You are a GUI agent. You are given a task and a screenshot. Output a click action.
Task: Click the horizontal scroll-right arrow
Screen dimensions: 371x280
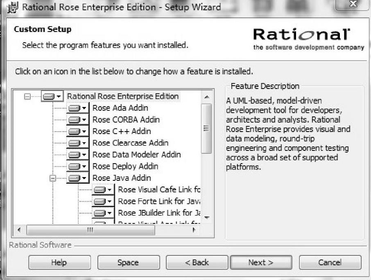click(194, 230)
